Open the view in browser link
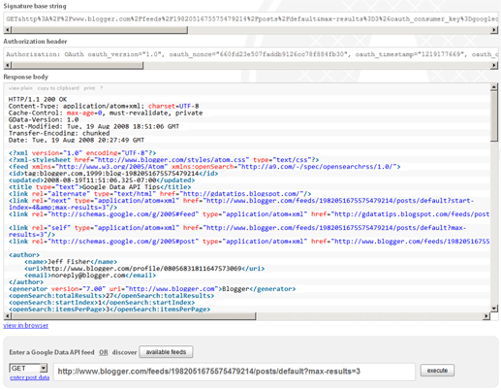The height and width of the screenshot is (390, 501). click(x=26, y=325)
